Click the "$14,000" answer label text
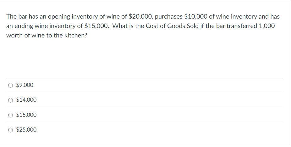The image size is (291, 147). pos(26,100)
